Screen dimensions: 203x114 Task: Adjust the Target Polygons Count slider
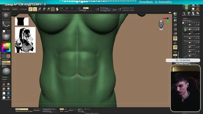[50, 109]
